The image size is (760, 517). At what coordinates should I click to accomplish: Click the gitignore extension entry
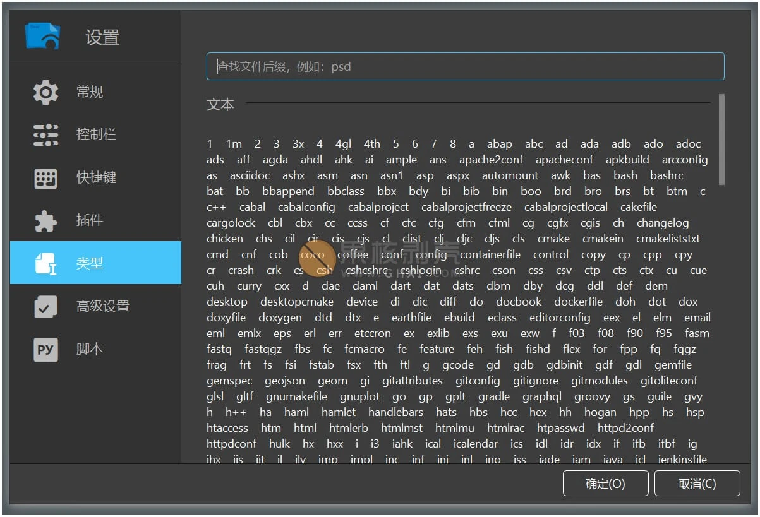pos(535,381)
